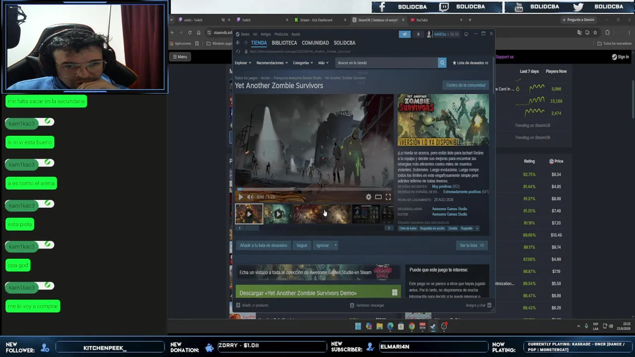Viewport: 635px width, 357px height.
Task: Click Sign in on SteamDB
Action: point(620,57)
